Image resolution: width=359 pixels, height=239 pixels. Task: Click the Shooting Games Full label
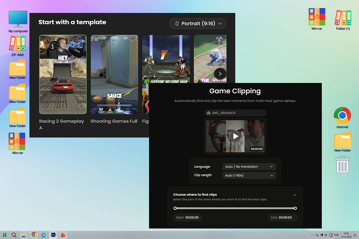[114, 121]
